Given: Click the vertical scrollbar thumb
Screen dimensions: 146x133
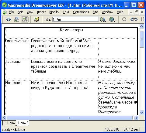Looking at the screenshot, I should (141, 39).
